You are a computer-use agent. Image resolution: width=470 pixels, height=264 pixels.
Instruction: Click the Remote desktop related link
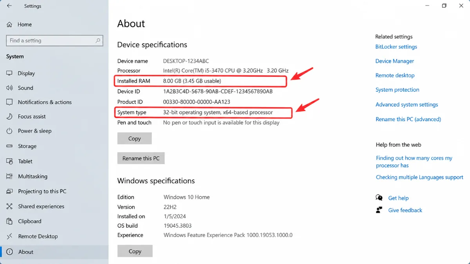click(395, 75)
